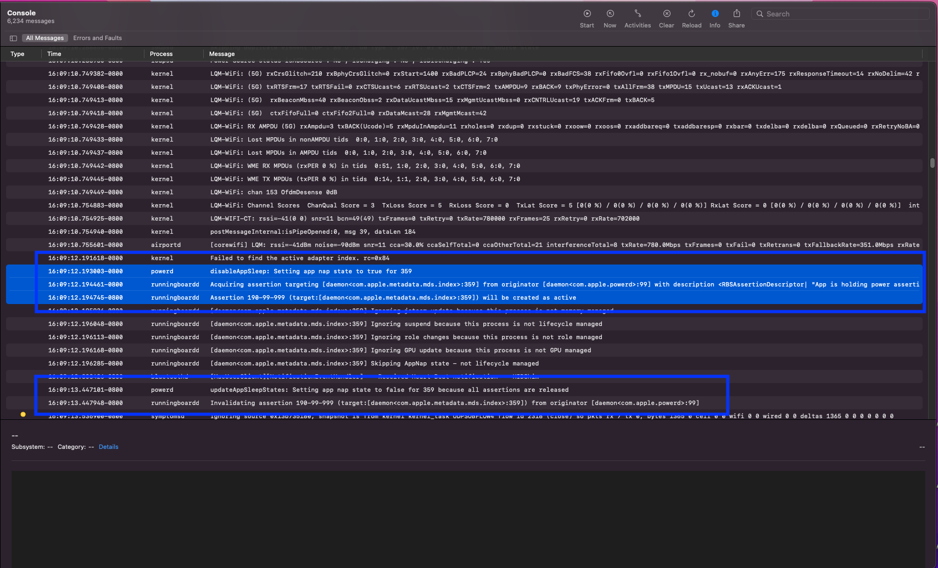Click runningboardd process at 16:09:12.194745

point(175,297)
